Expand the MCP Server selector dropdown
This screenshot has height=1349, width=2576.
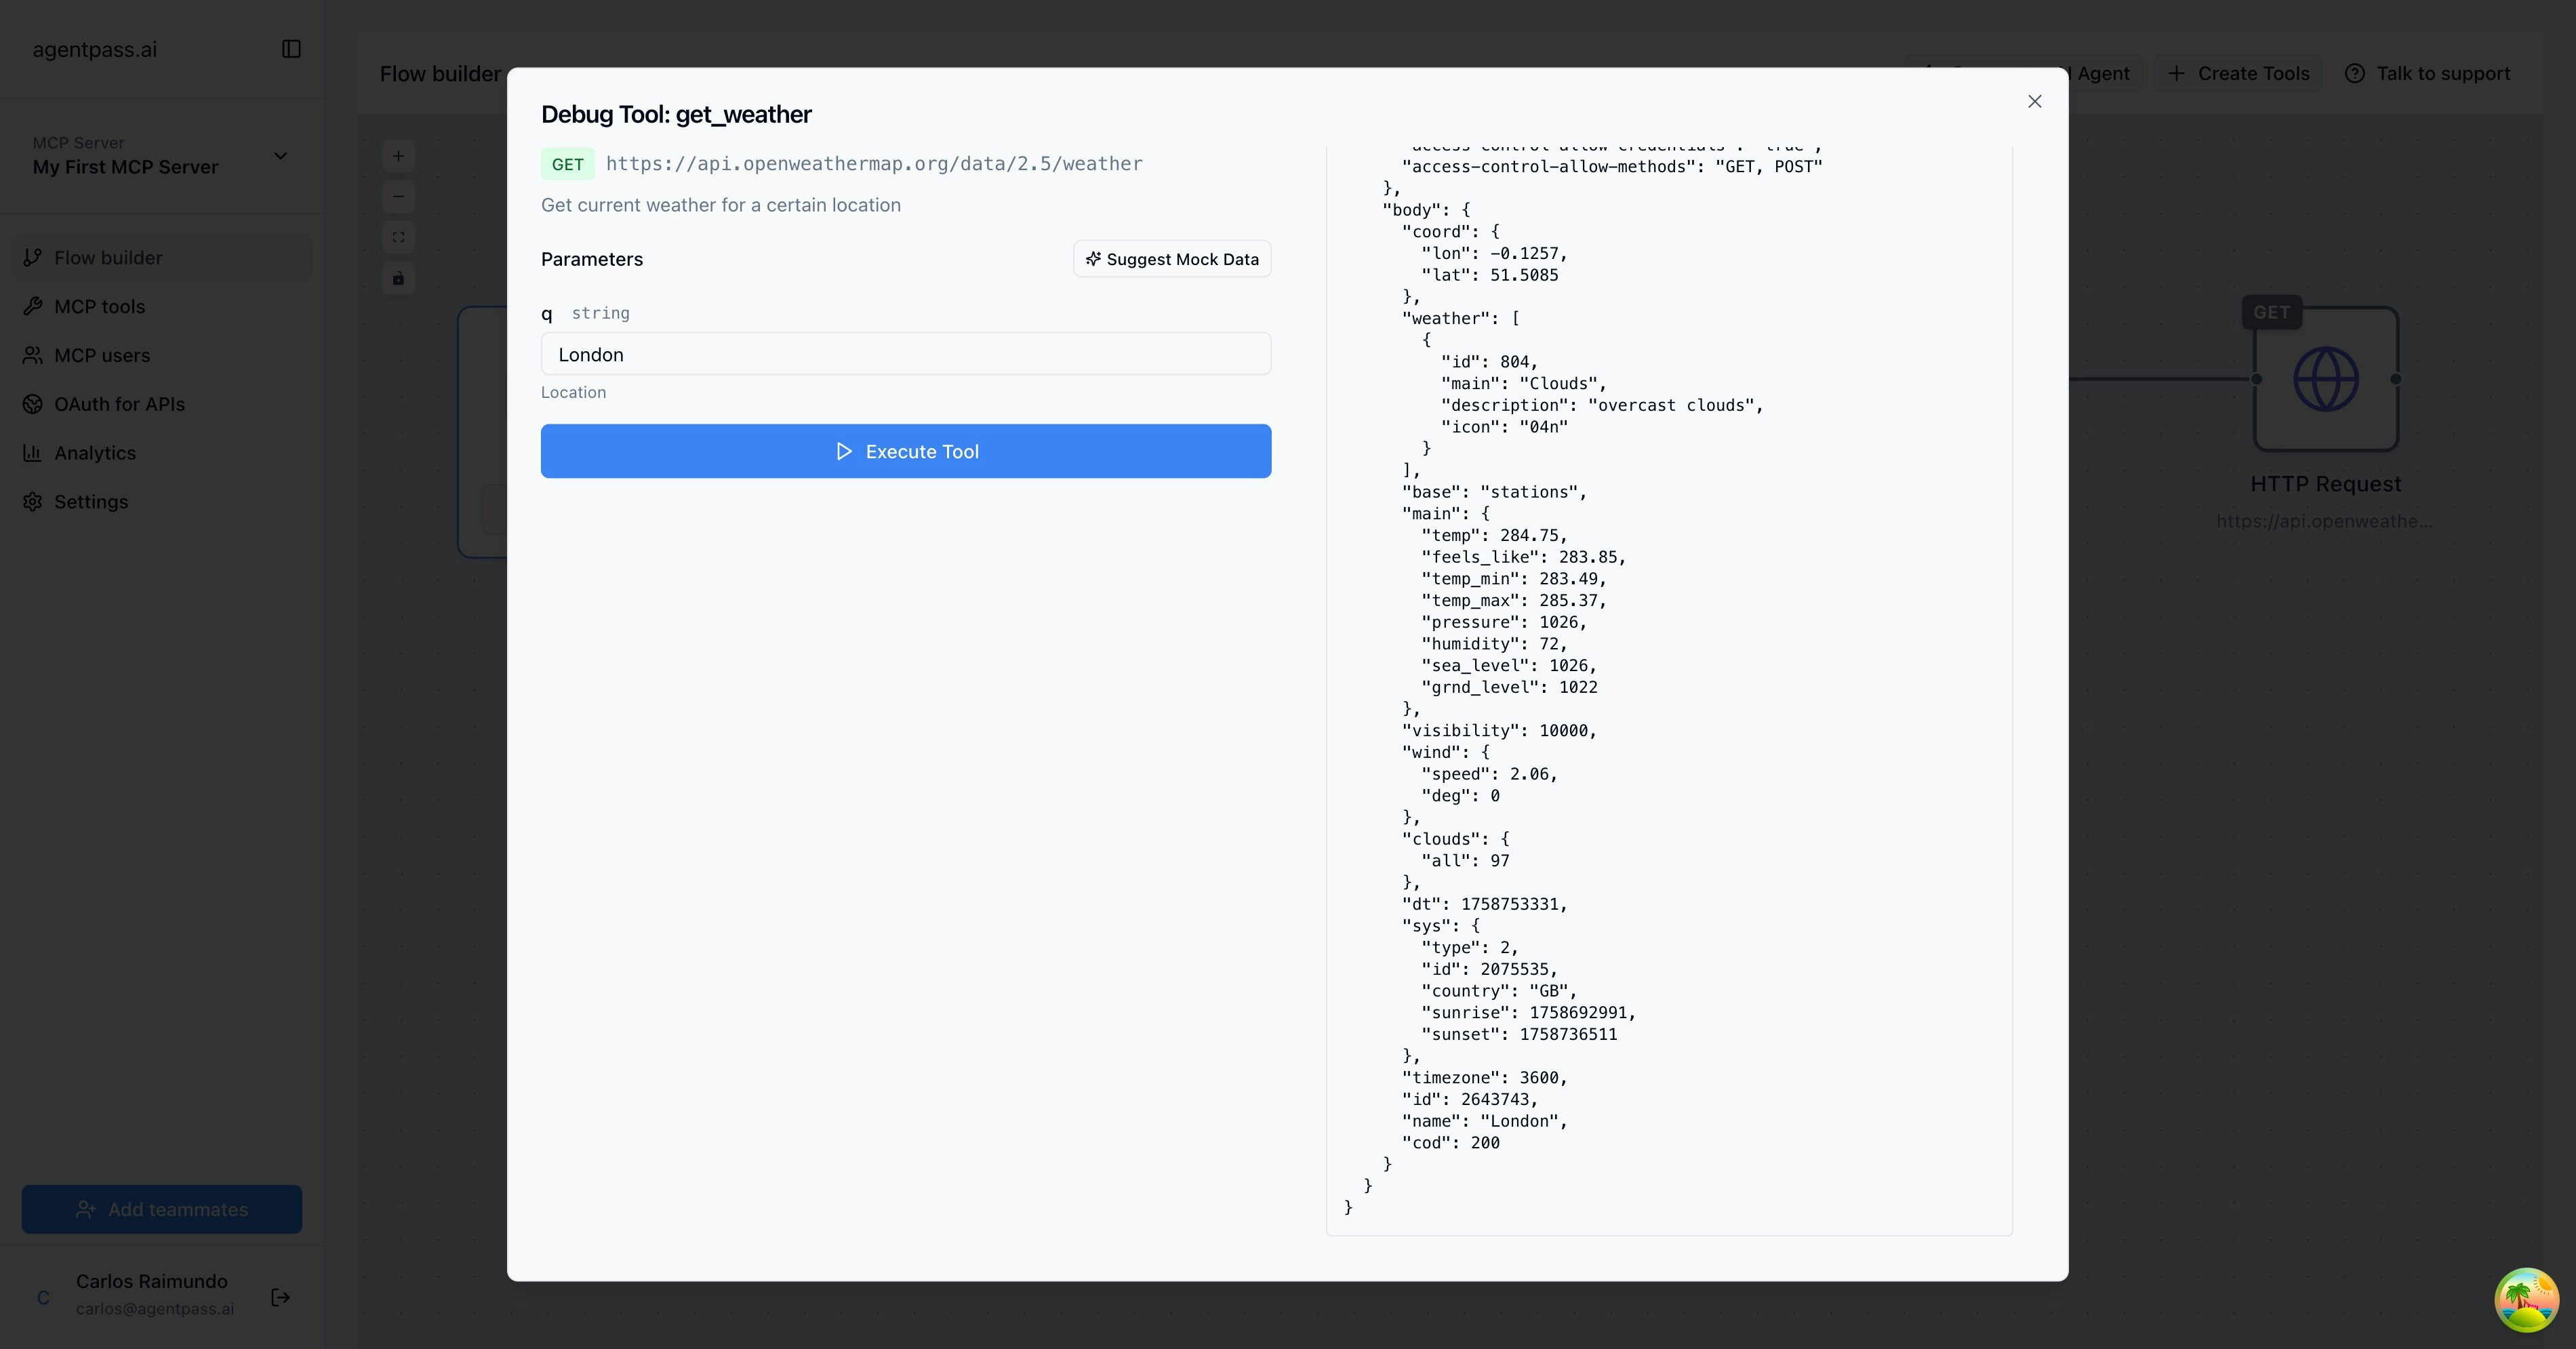pyautogui.click(x=280, y=156)
